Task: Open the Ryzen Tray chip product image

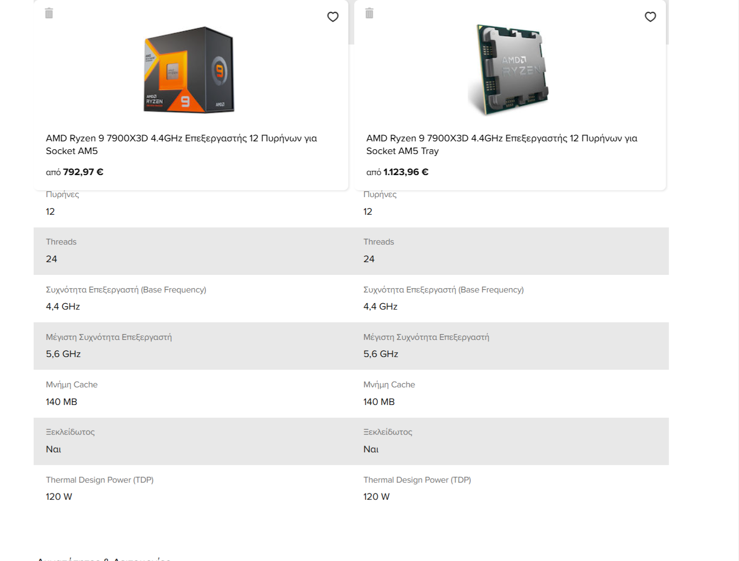Action: (x=508, y=69)
